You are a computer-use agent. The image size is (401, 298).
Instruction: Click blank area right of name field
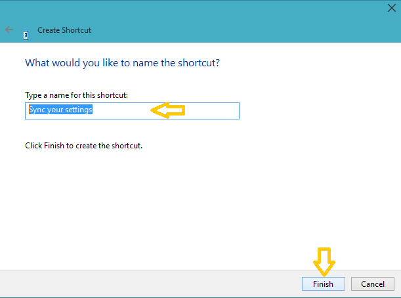pos(320,111)
